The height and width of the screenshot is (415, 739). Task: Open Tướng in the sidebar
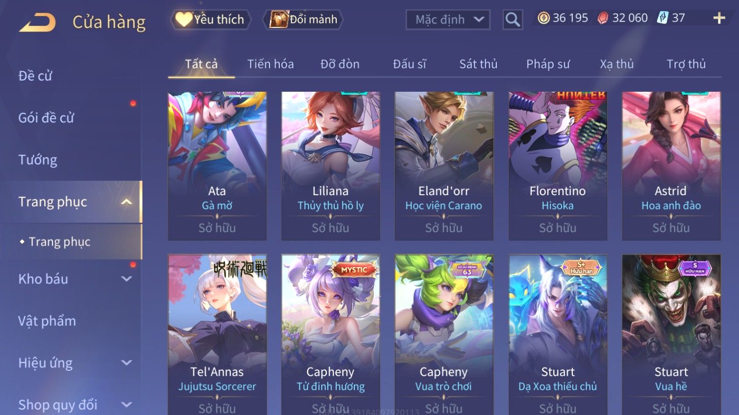(38, 160)
